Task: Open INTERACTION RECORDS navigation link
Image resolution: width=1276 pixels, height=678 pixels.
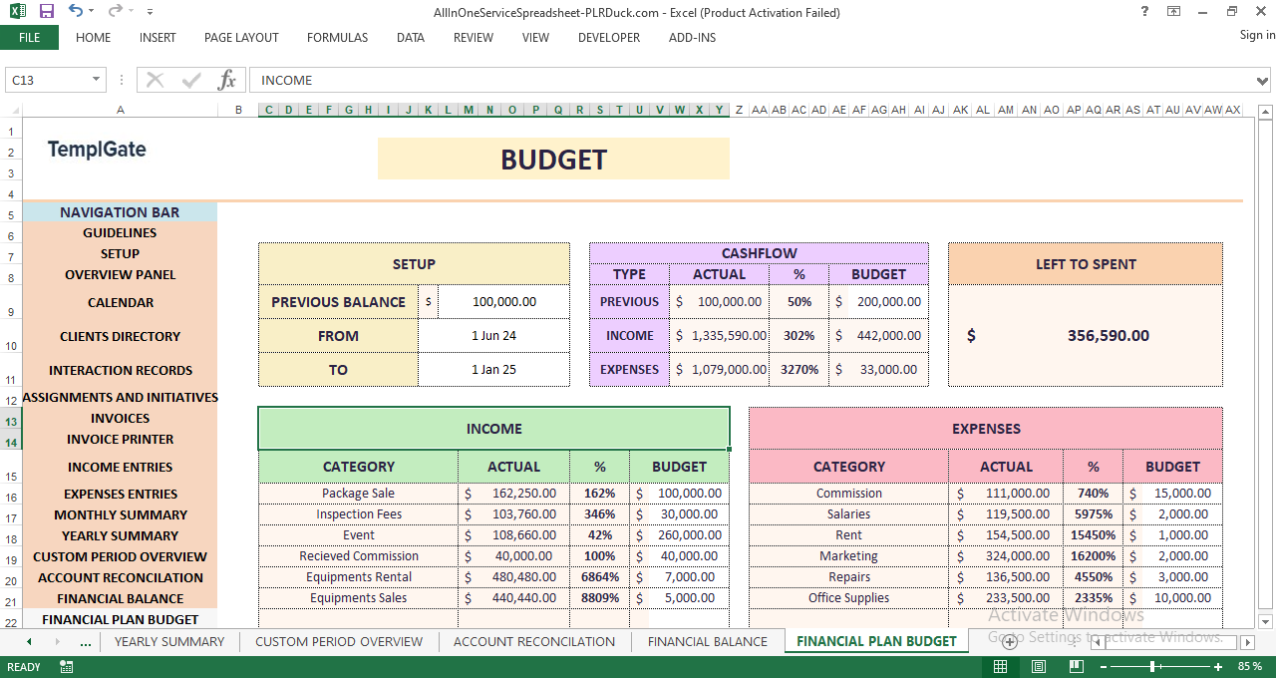Action: tap(120, 370)
